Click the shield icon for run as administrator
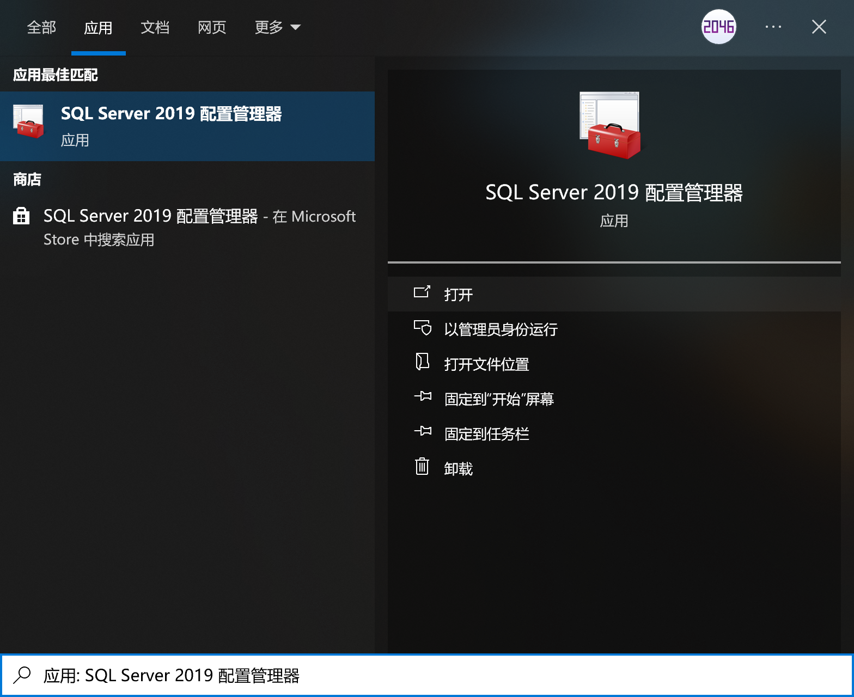Image resolution: width=854 pixels, height=697 pixels. 423,328
